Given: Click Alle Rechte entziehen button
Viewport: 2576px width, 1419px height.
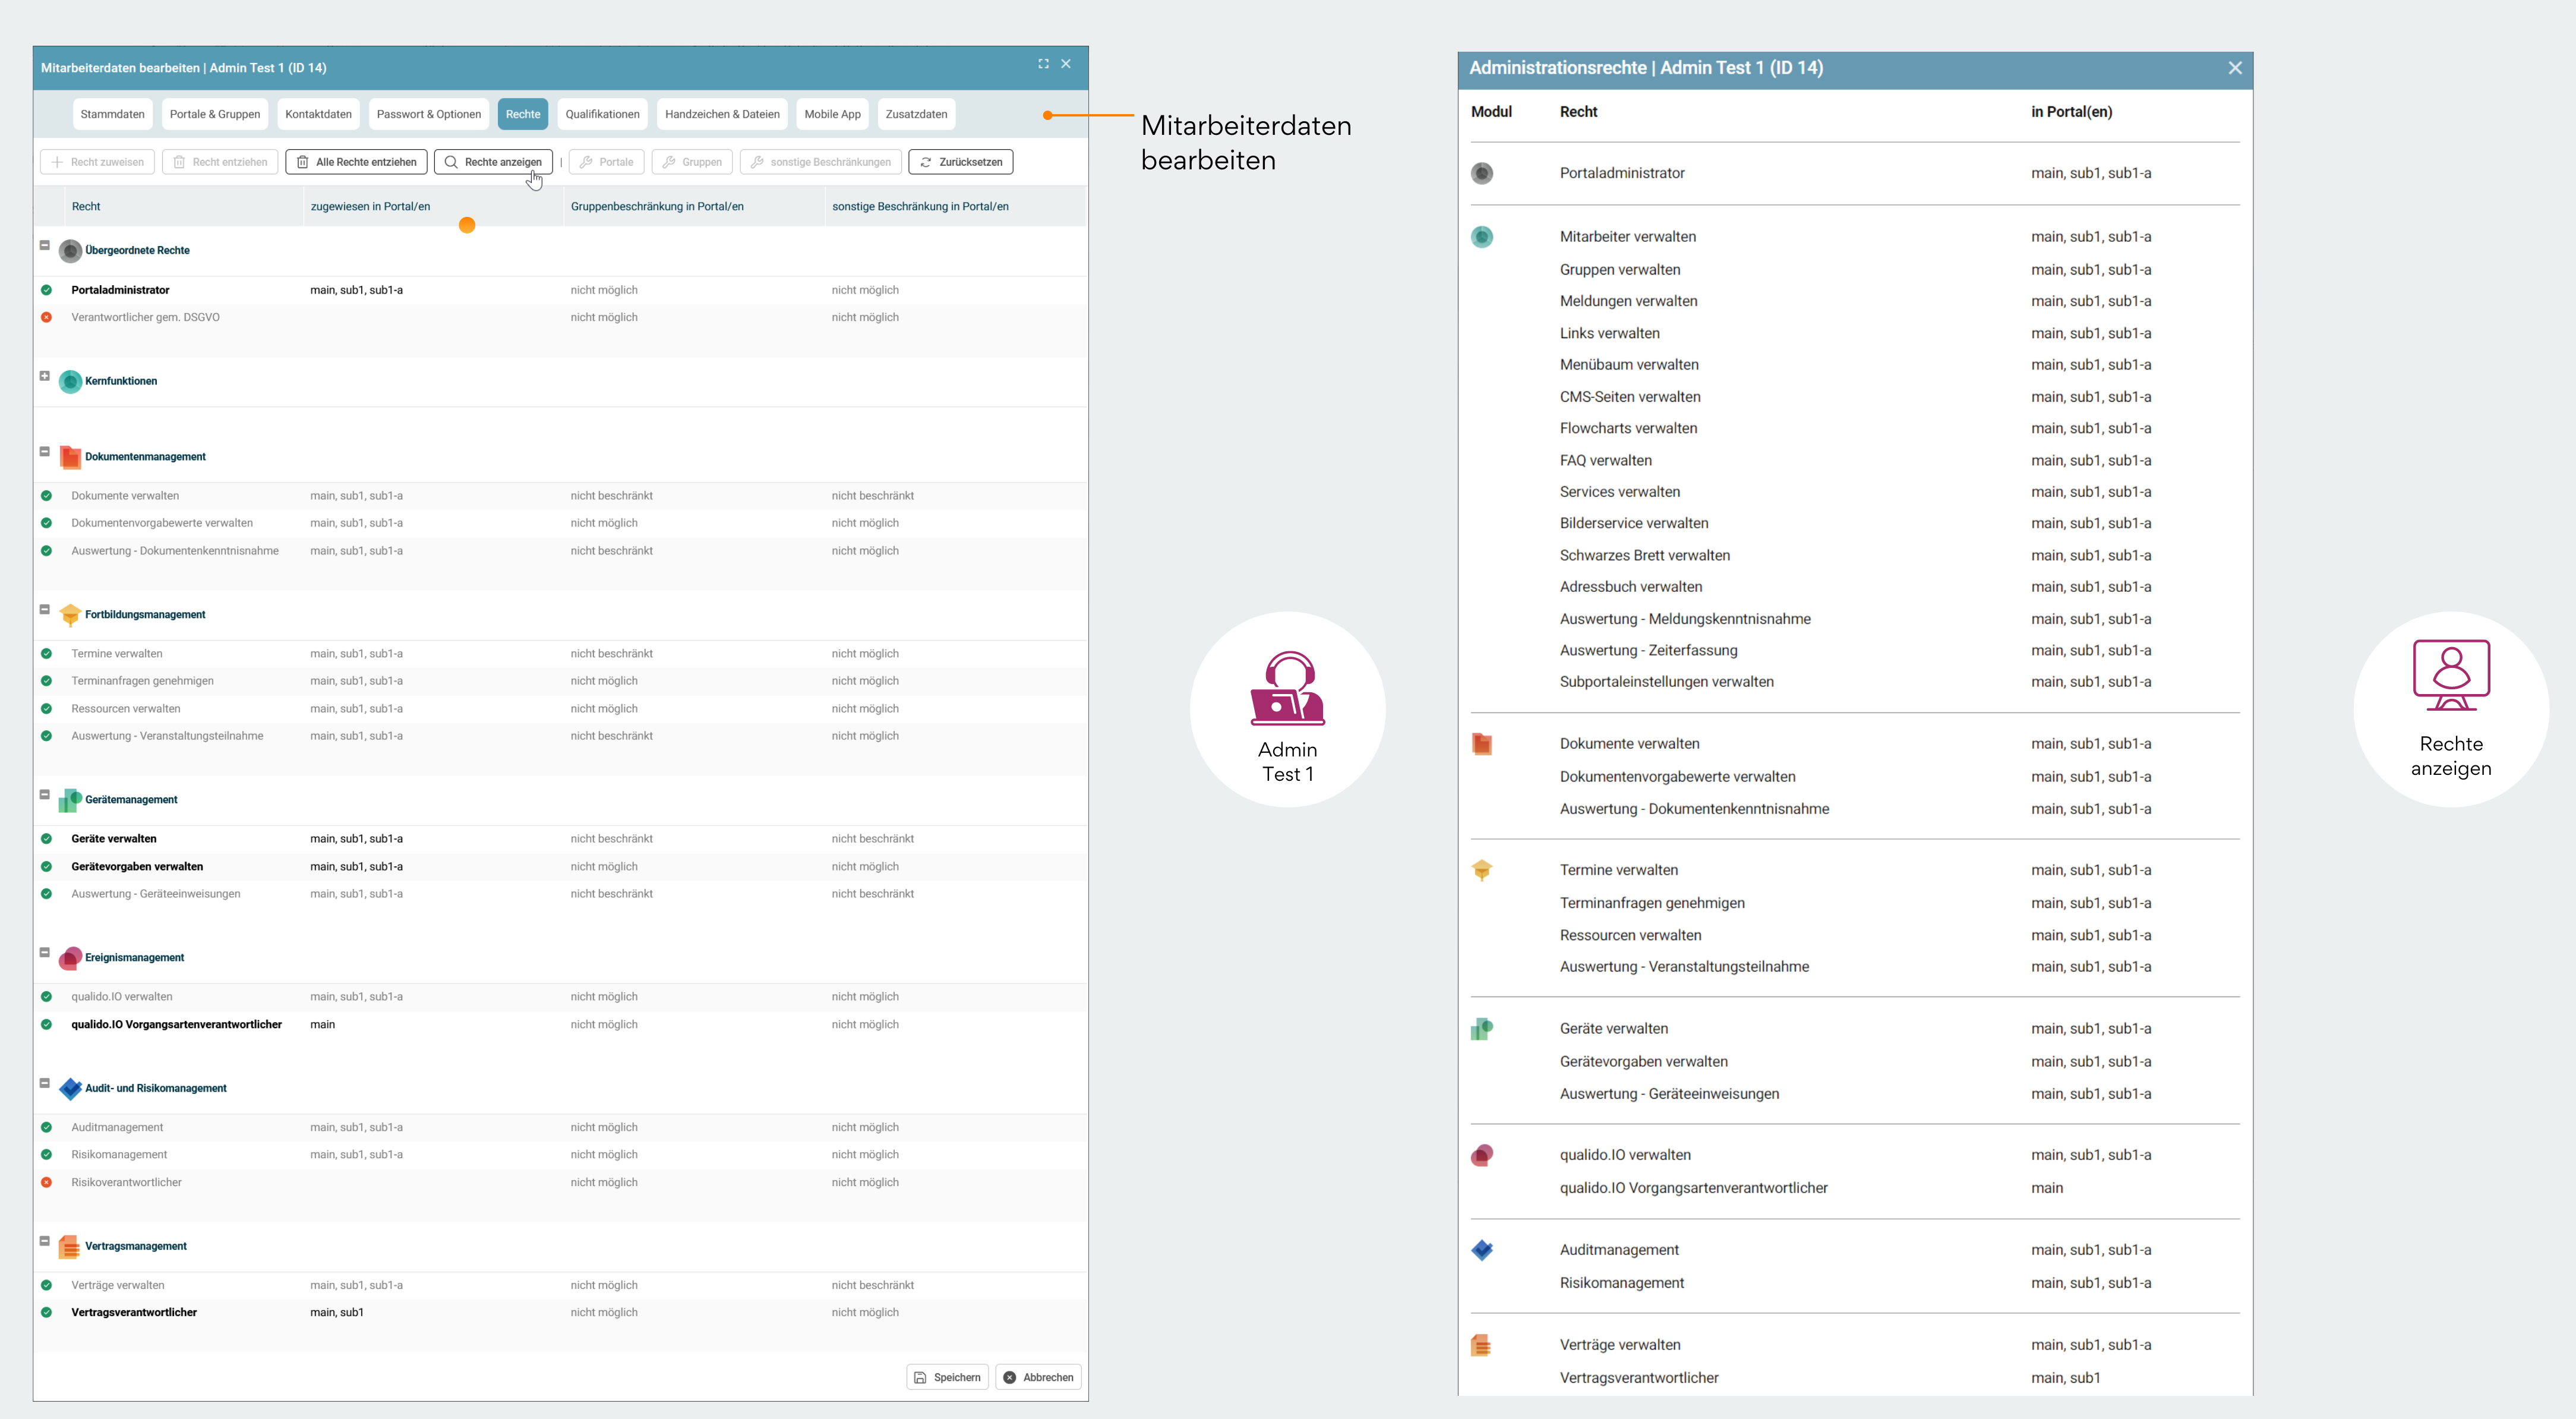Looking at the screenshot, I should pyautogui.click(x=356, y=162).
